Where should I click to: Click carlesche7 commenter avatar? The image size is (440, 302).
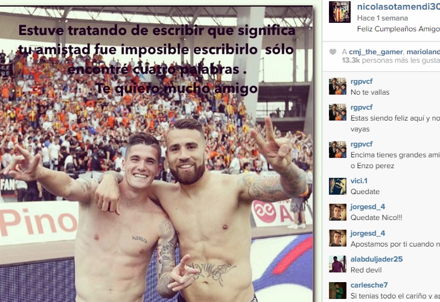tap(337, 290)
